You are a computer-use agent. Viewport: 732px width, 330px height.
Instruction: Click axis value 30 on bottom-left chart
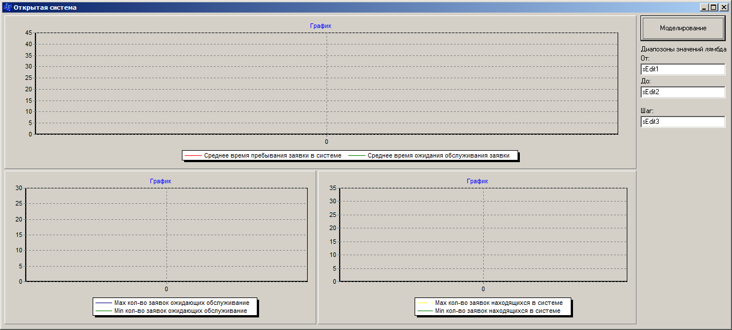click(19, 188)
